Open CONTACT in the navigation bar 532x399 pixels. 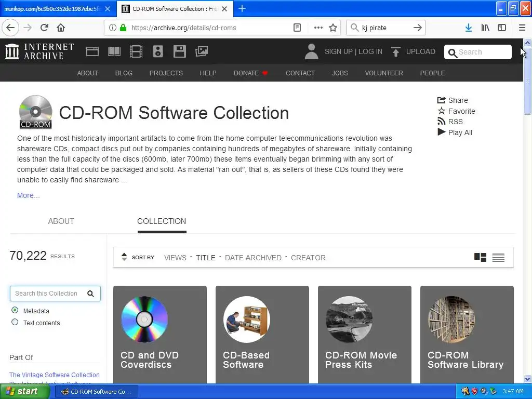[x=300, y=73]
